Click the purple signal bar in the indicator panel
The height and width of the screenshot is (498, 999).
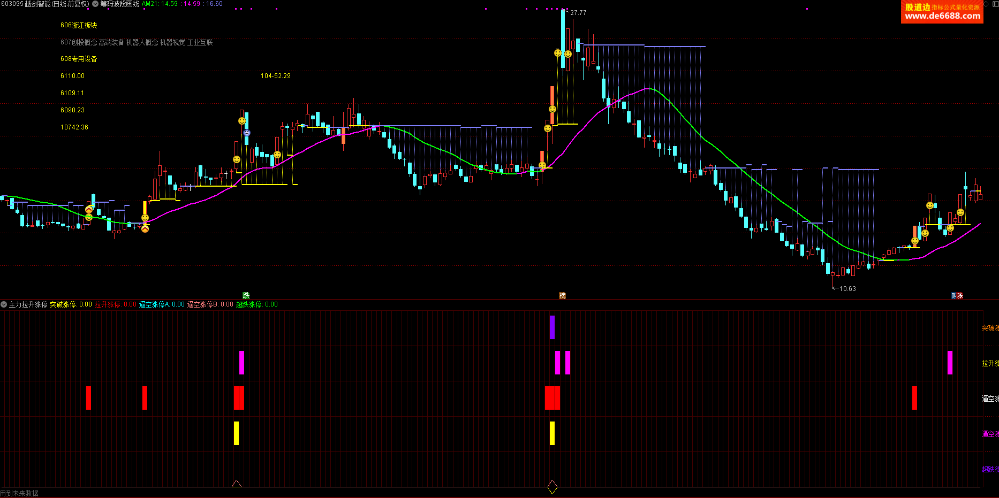coord(552,327)
